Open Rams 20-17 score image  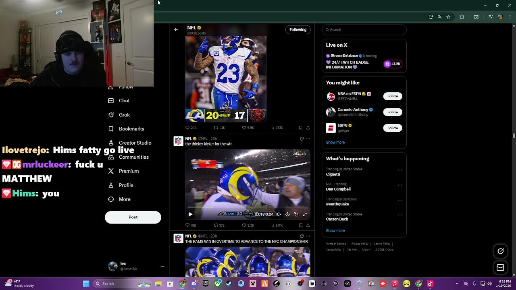tap(226, 79)
